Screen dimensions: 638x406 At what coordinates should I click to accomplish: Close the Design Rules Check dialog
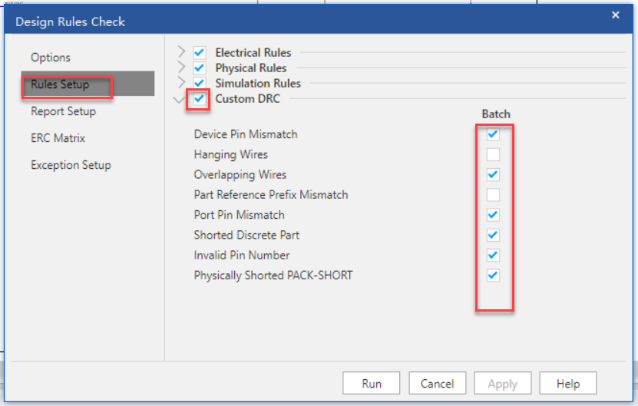coord(615,15)
